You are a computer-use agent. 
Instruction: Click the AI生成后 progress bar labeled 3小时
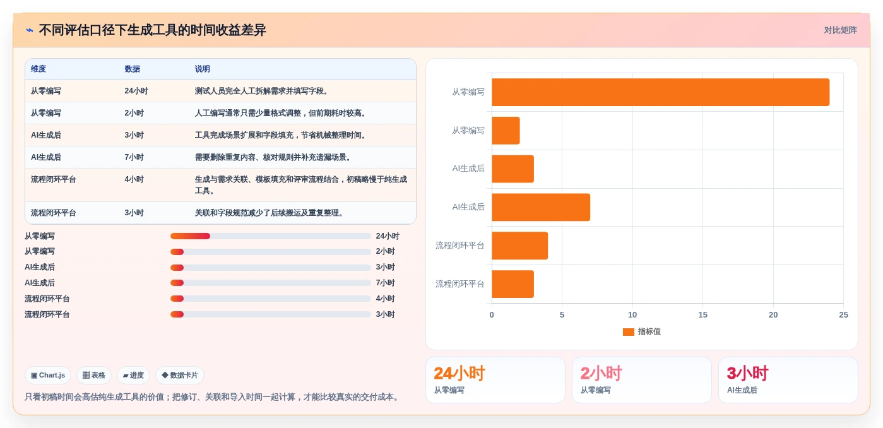(x=270, y=268)
